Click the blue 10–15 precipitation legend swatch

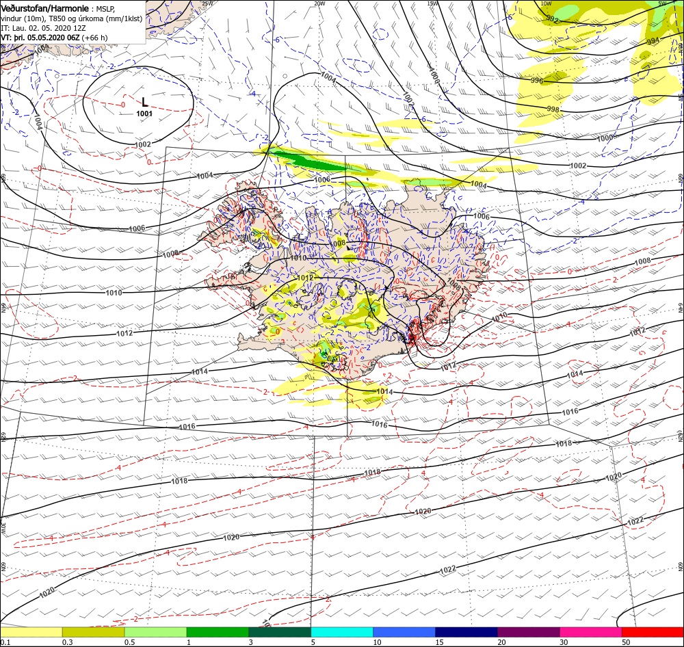click(404, 632)
